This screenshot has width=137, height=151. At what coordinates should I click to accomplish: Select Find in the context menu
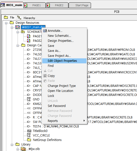(x=64, y=66)
